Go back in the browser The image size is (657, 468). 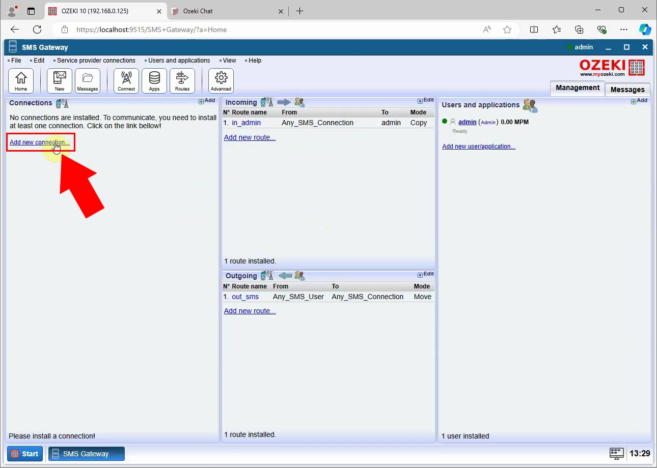pyautogui.click(x=15, y=30)
